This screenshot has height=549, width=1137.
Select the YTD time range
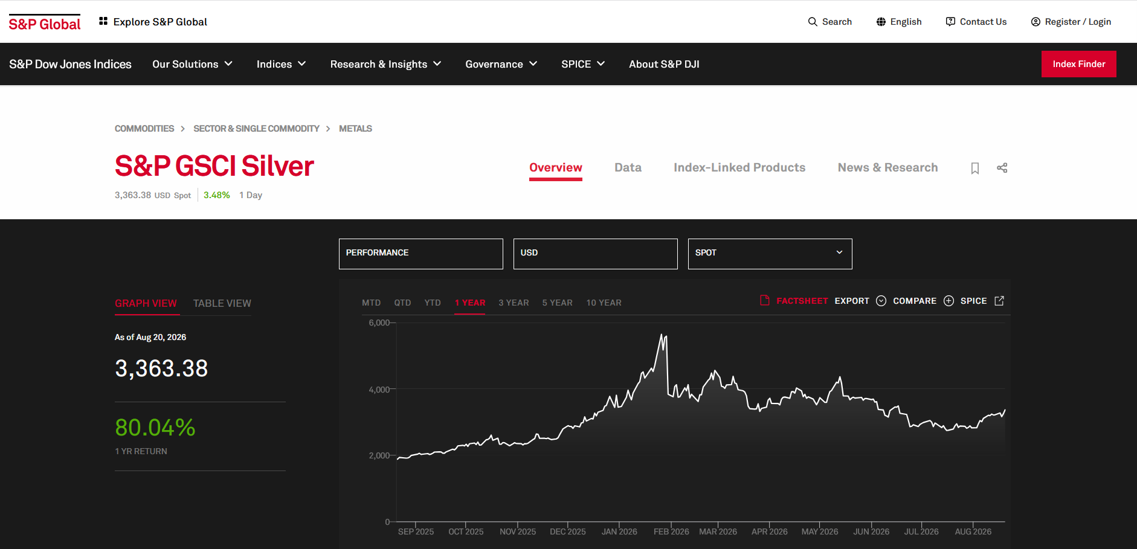pos(433,303)
